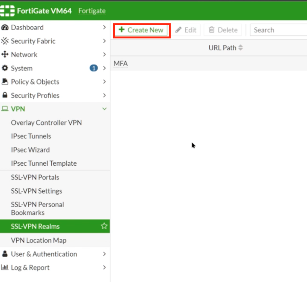Click inside the Search field
Screen dimensions: 307x282
click(x=279, y=30)
